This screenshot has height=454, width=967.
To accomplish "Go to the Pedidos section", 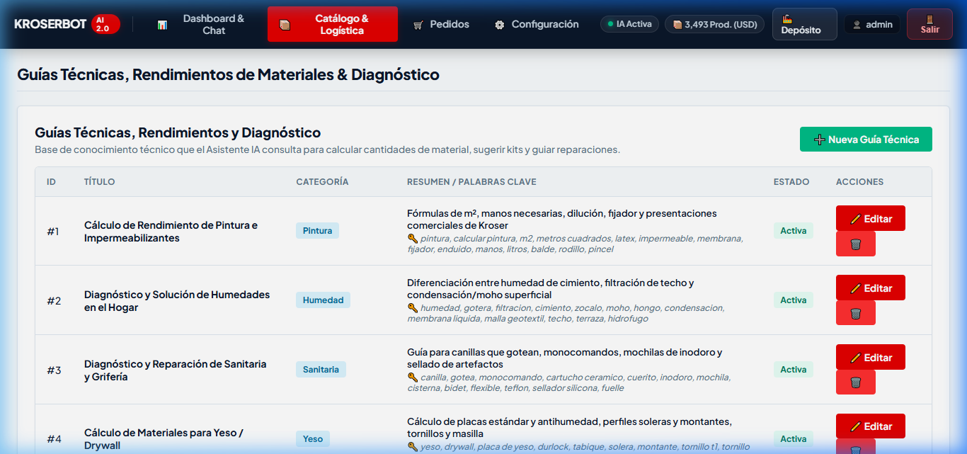I will tap(441, 24).
